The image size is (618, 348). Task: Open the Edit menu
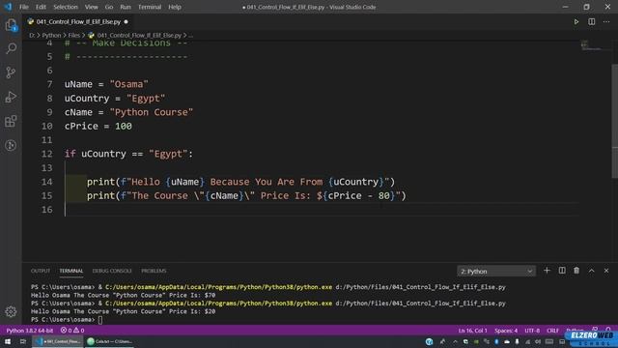point(41,7)
